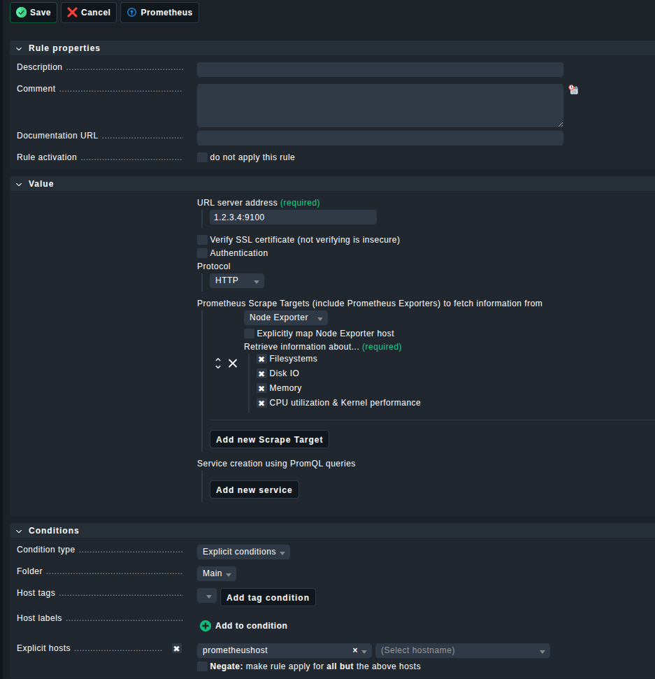Toggle Verify SSL certificate checkbox
This screenshot has height=679, width=655.
pyautogui.click(x=203, y=240)
